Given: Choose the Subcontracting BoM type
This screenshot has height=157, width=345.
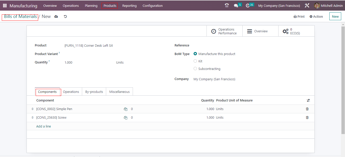Looking at the screenshot, I should [195, 69].
